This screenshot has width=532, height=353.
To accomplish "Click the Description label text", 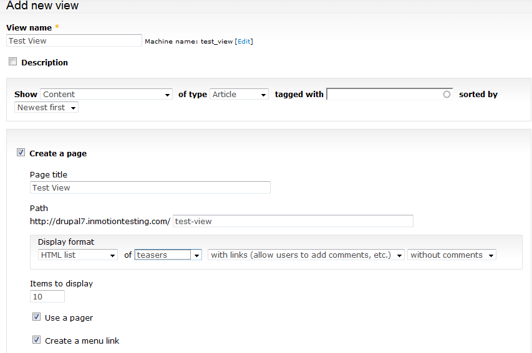I will [44, 62].
